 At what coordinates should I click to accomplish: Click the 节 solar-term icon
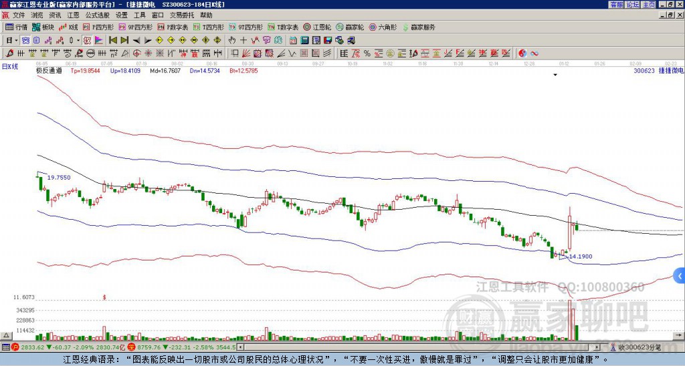(x=266, y=40)
